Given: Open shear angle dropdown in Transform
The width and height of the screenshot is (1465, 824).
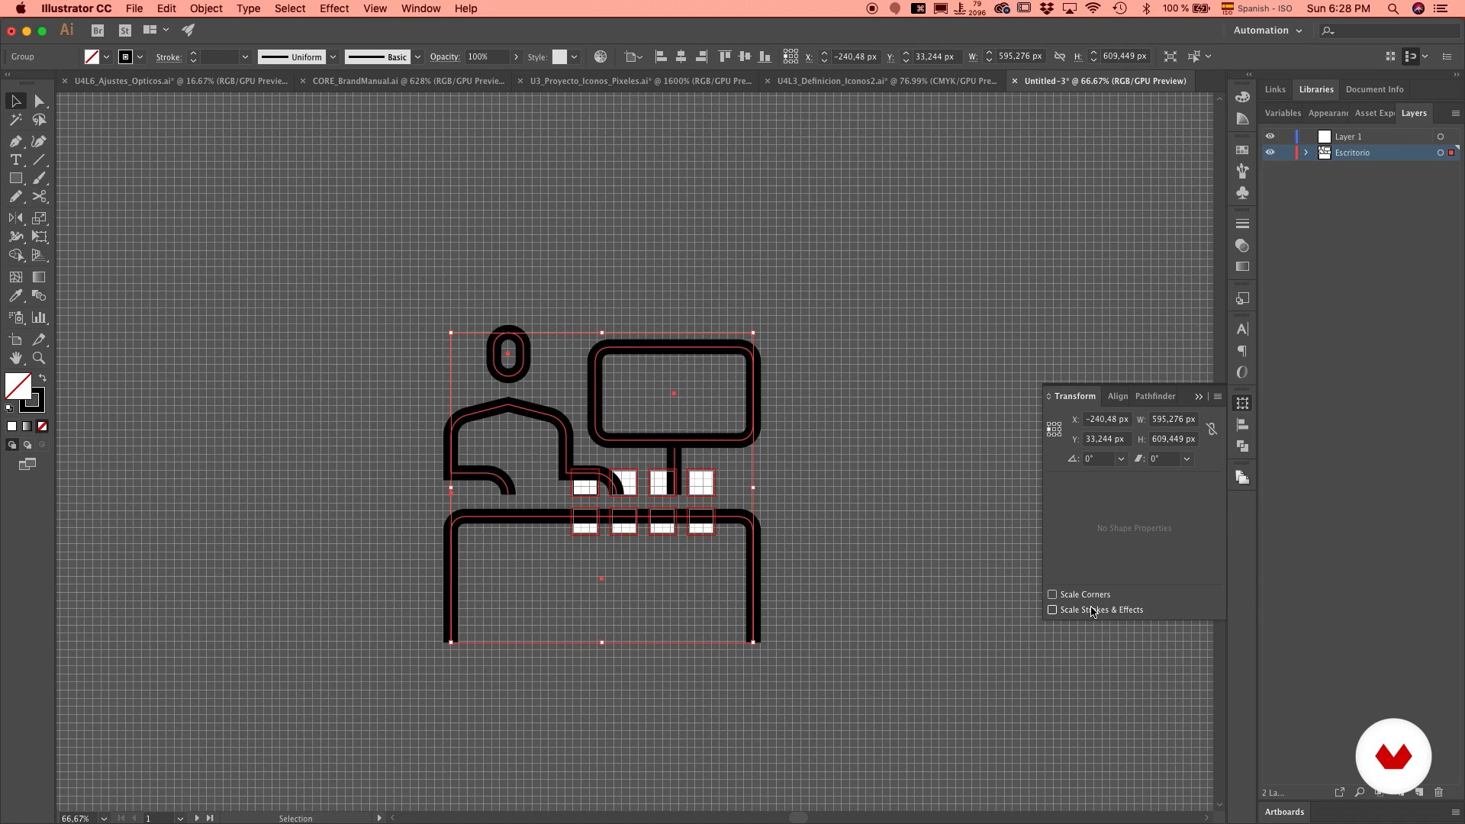Looking at the screenshot, I should click(1186, 459).
